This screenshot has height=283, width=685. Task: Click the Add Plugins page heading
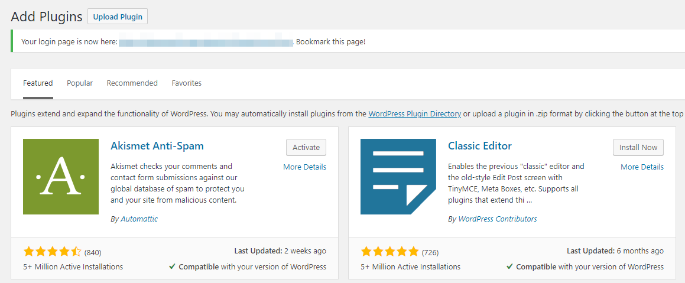(46, 17)
